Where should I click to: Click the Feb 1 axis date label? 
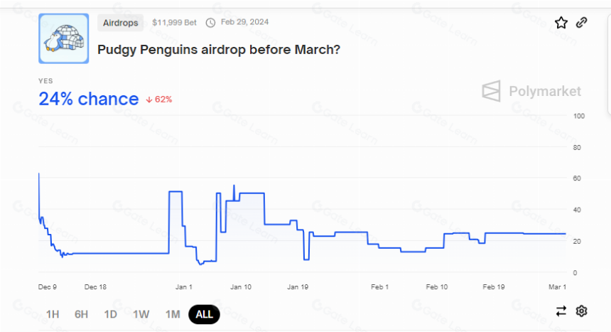point(379,287)
